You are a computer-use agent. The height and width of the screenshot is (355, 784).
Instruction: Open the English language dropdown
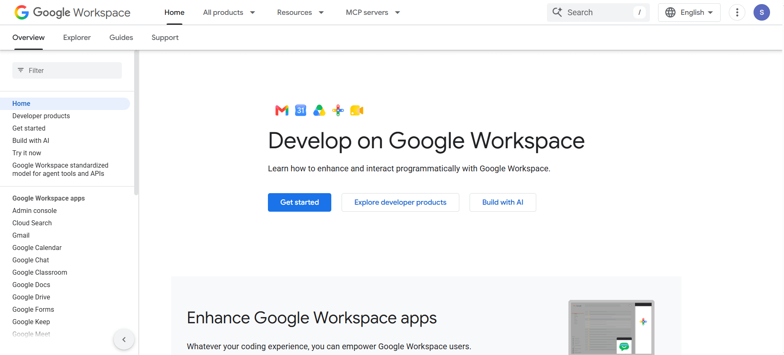coord(689,12)
